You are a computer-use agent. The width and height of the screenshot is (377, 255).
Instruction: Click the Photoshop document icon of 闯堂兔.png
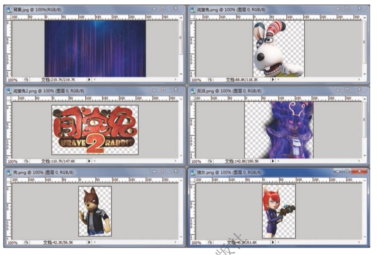click(x=192, y=9)
